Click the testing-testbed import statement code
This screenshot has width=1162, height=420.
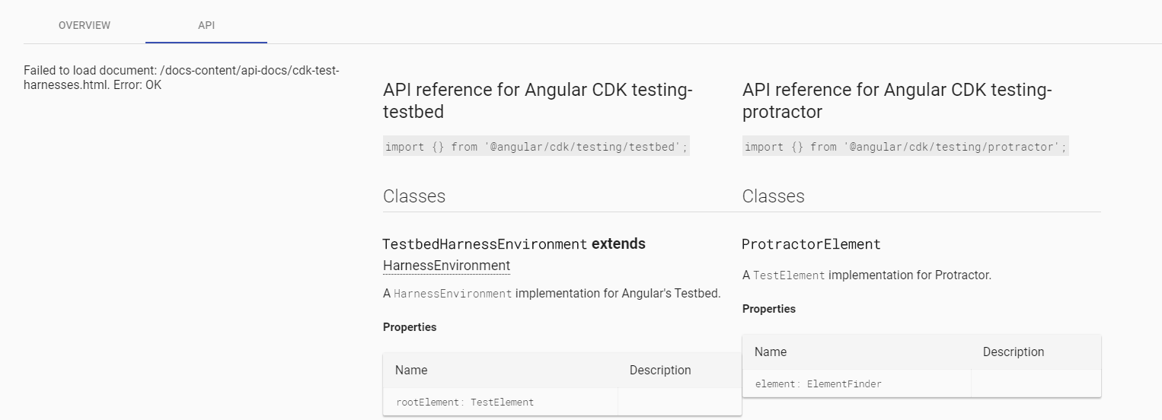tap(536, 147)
